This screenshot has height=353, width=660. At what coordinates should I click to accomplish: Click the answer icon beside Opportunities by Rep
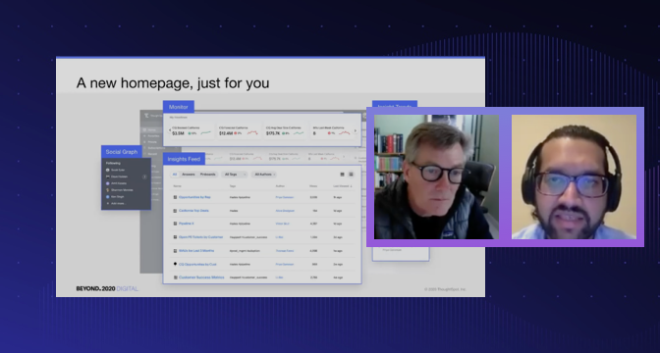[175, 197]
